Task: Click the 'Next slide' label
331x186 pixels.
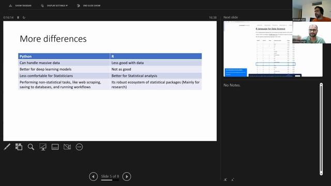Action: click(231, 17)
